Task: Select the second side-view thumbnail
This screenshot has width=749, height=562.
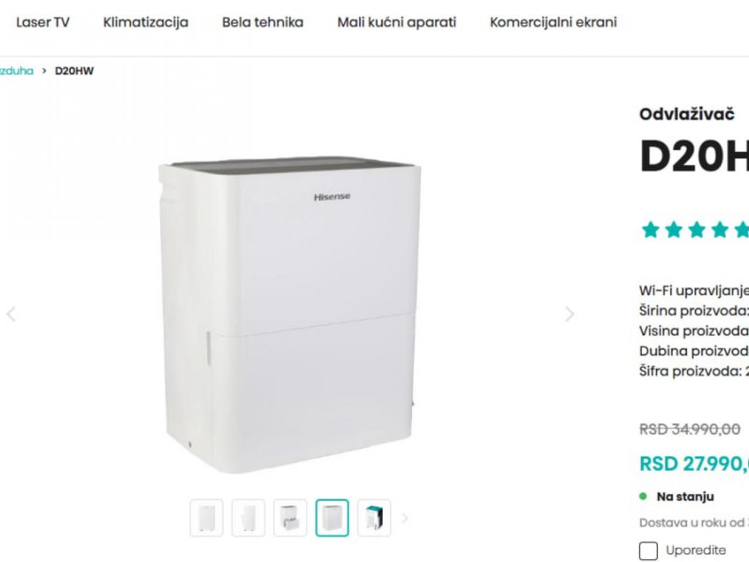Action: pos(248,518)
